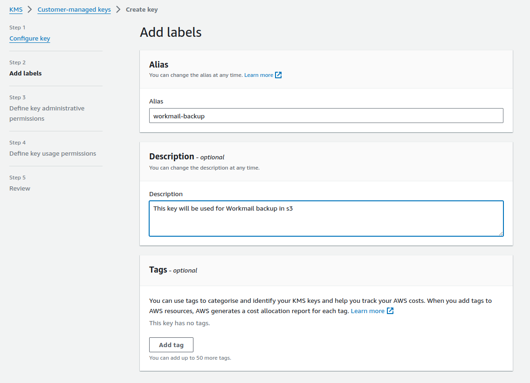Select the Add labels step
Screen dimensions: 530x383
25,73
